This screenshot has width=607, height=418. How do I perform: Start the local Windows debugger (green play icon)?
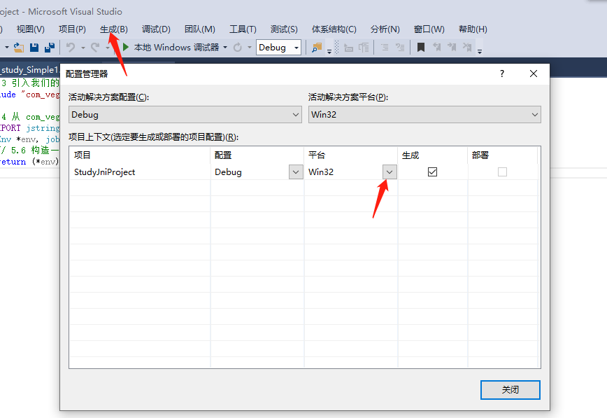(x=125, y=48)
